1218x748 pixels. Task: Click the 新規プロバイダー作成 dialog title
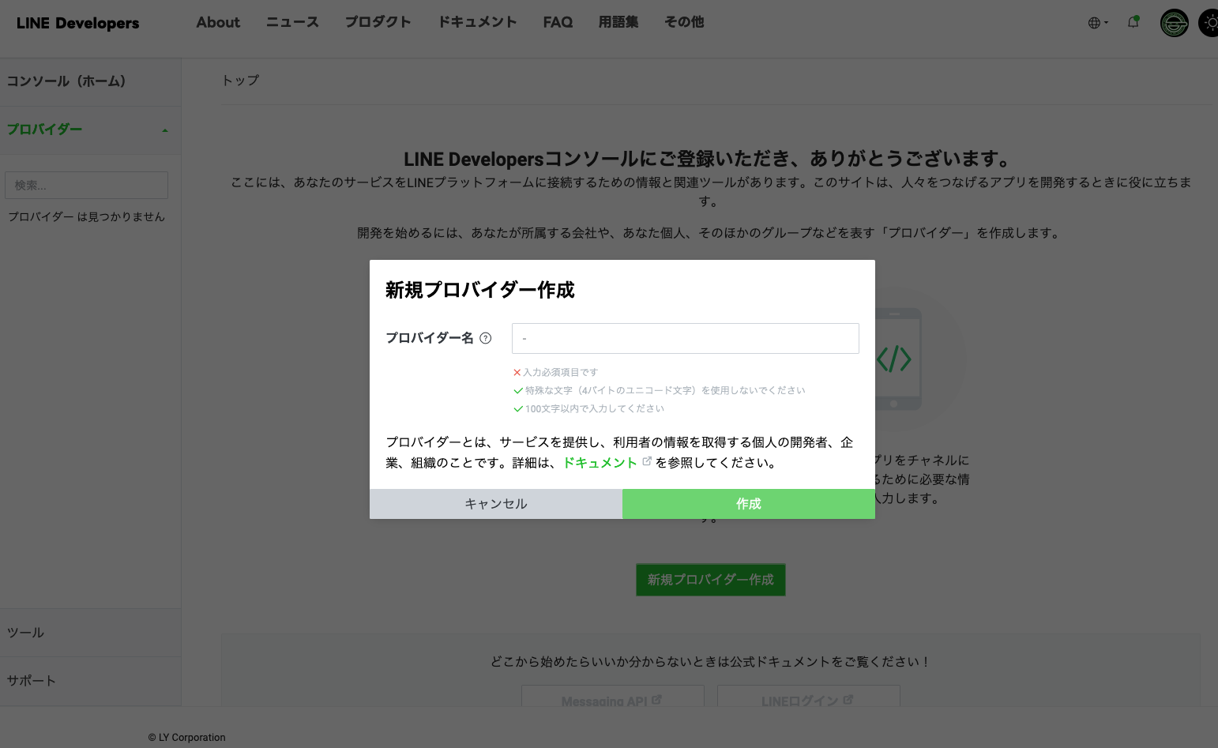pos(479,290)
